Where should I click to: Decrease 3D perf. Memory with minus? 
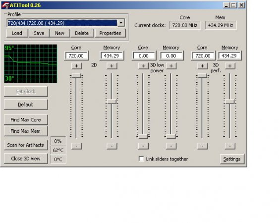click(x=230, y=146)
